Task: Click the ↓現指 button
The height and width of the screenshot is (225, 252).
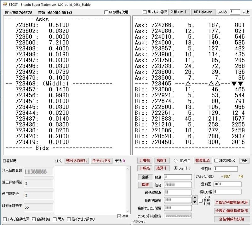Action: [x=145, y=160]
